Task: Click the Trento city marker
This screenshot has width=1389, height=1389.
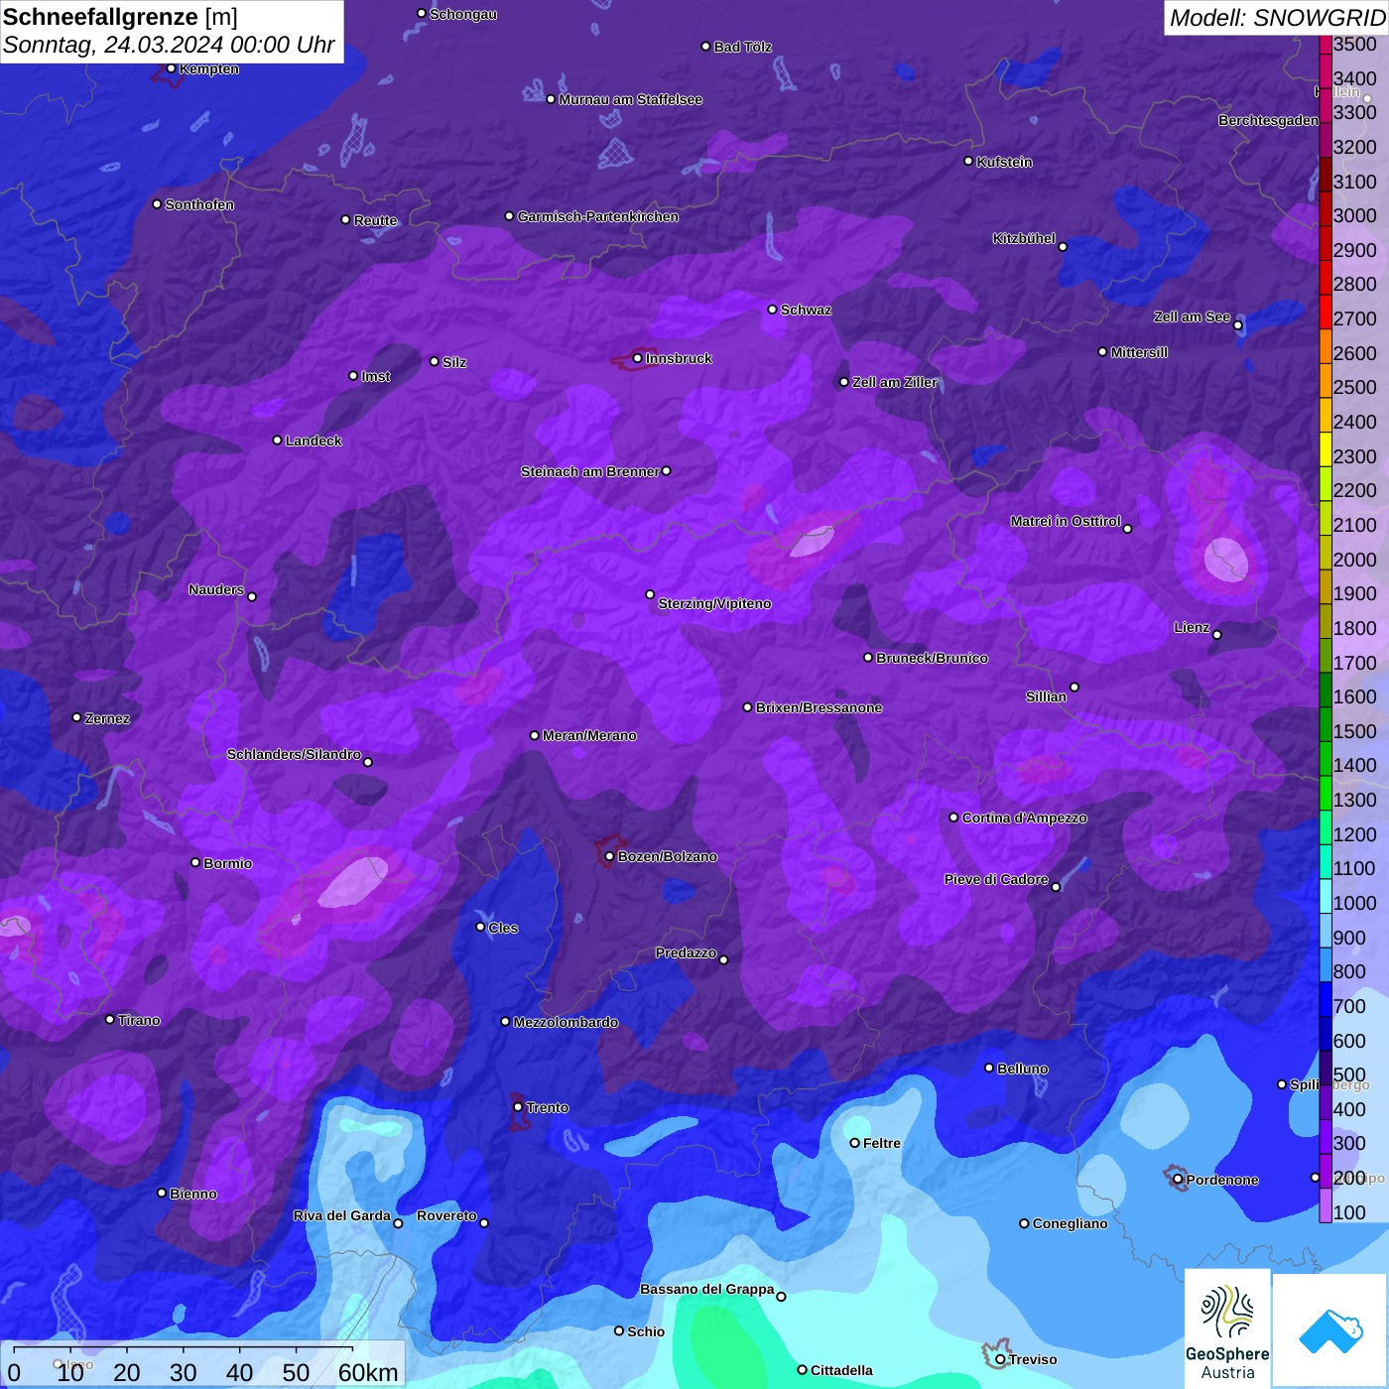Action: (518, 1107)
